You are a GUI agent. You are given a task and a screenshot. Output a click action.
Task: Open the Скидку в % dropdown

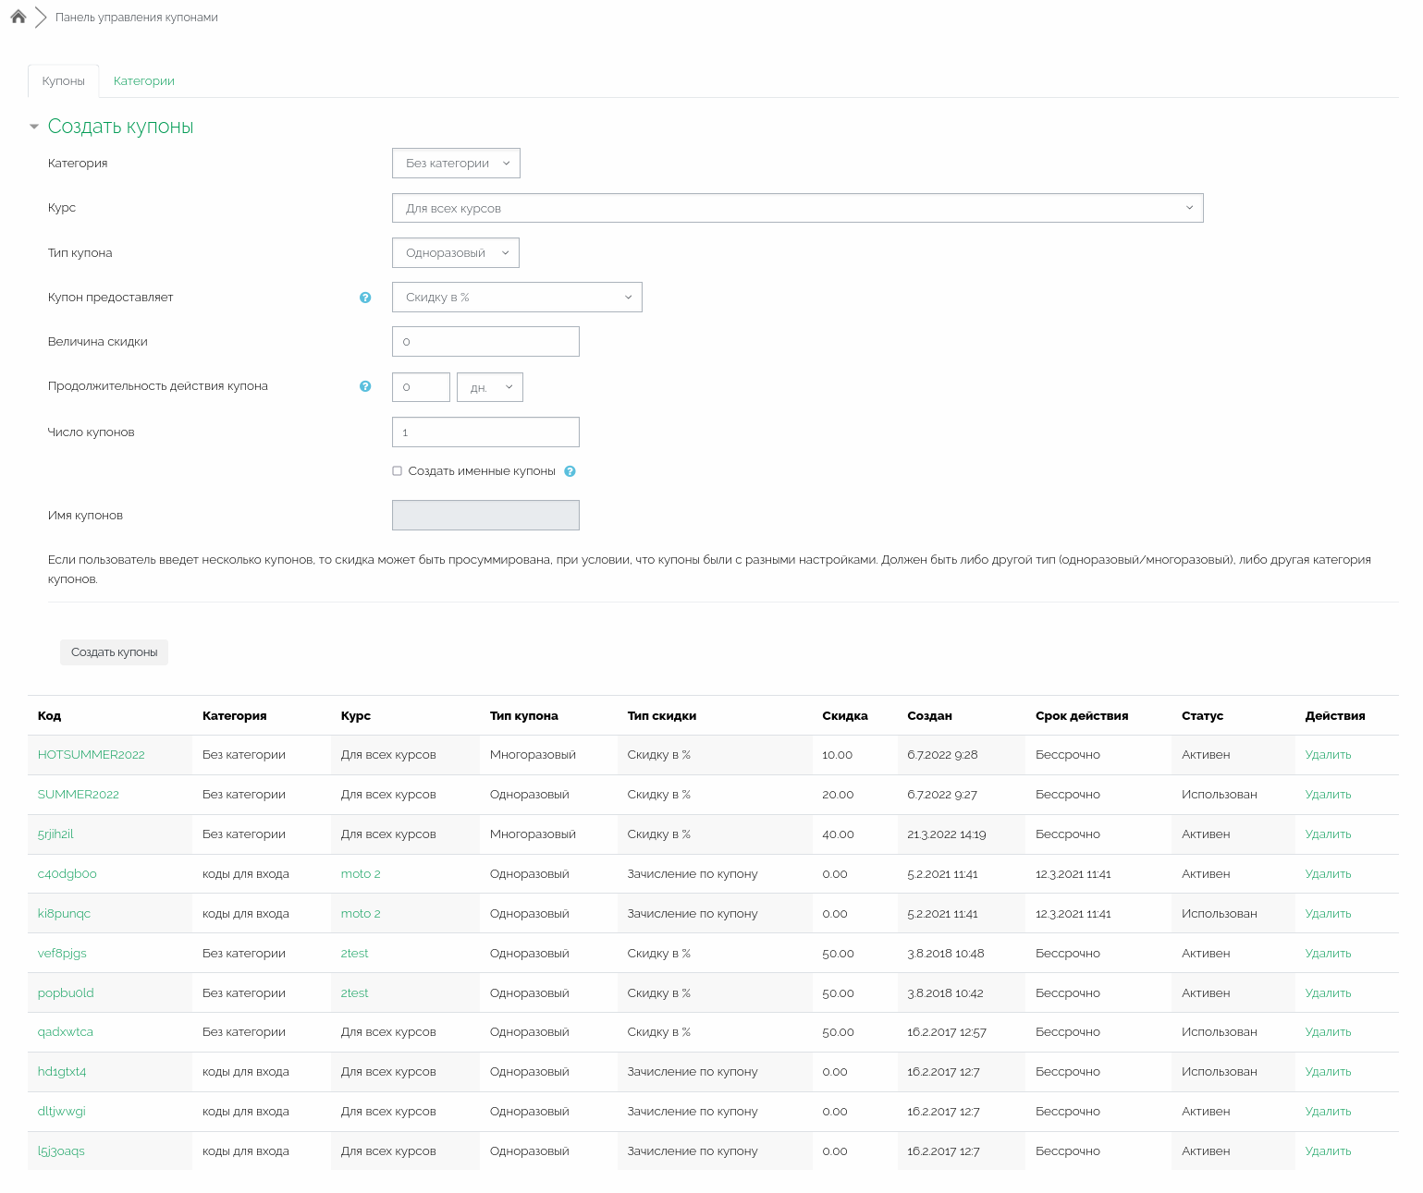(x=516, y=298)
